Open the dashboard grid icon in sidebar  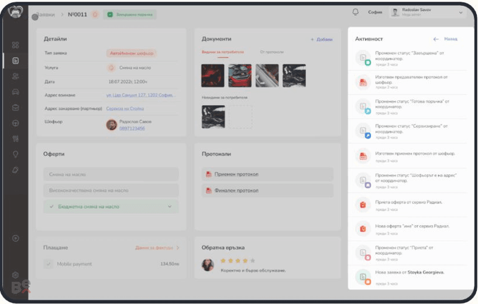click(15, 45)
